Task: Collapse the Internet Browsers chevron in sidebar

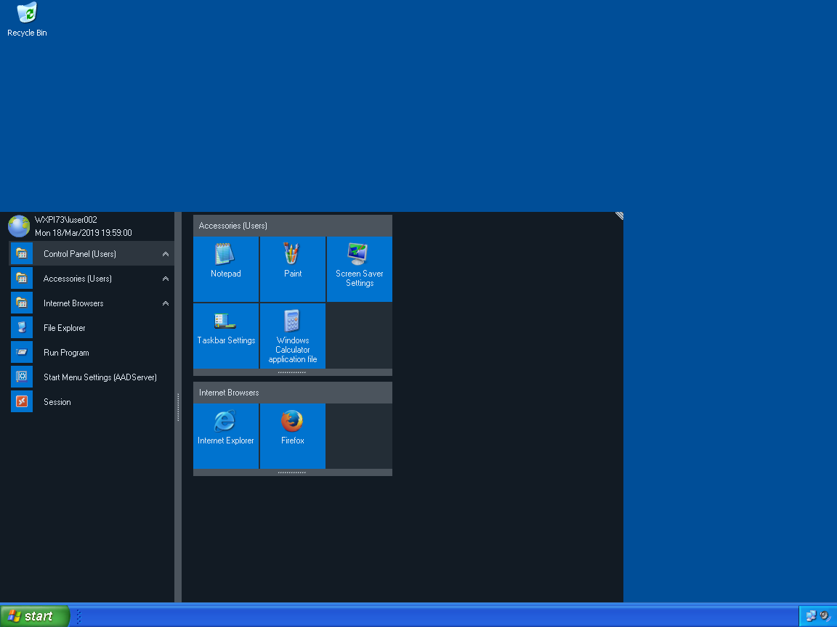Action: pyautogui.click(x=166, y=303)
